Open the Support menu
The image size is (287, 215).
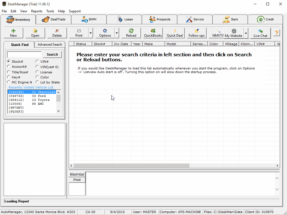tap(75, 11)
